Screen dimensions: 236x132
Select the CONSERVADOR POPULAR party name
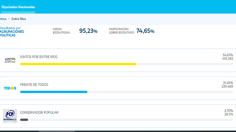(x=39, y=113)
